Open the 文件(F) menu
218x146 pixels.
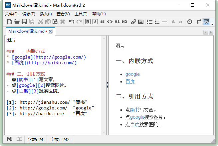pos(11,14)
